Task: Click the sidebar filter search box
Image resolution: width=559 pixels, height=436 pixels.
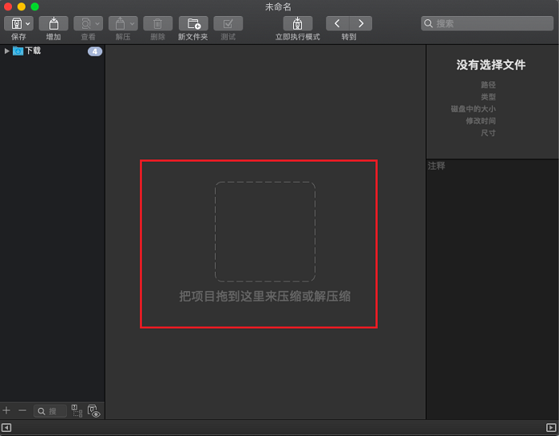Action: pos(50,411)
